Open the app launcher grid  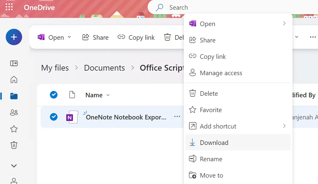(x=9, y=7)
